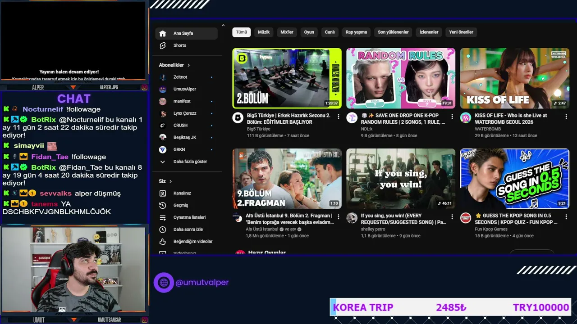Open Oynatma listeleri in the sidebar
The height and width of the screenshot is (324, 577).
187,217
